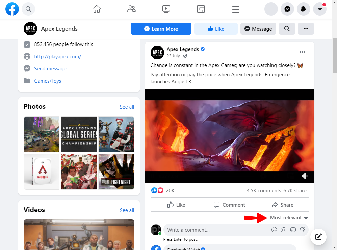This screenshot has width=337, height=250.
Task: View the 6.7K shares link
Action: coord(296,191)
